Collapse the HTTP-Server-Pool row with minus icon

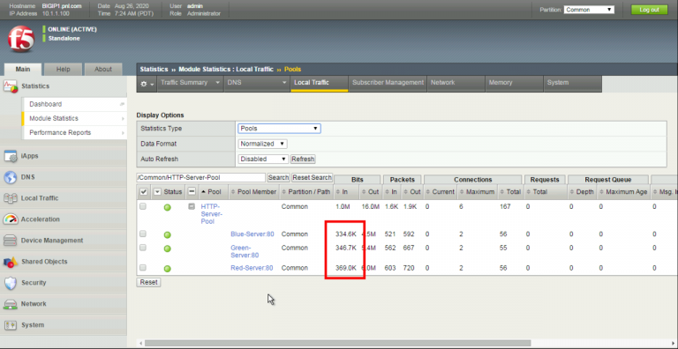(192, 206)
